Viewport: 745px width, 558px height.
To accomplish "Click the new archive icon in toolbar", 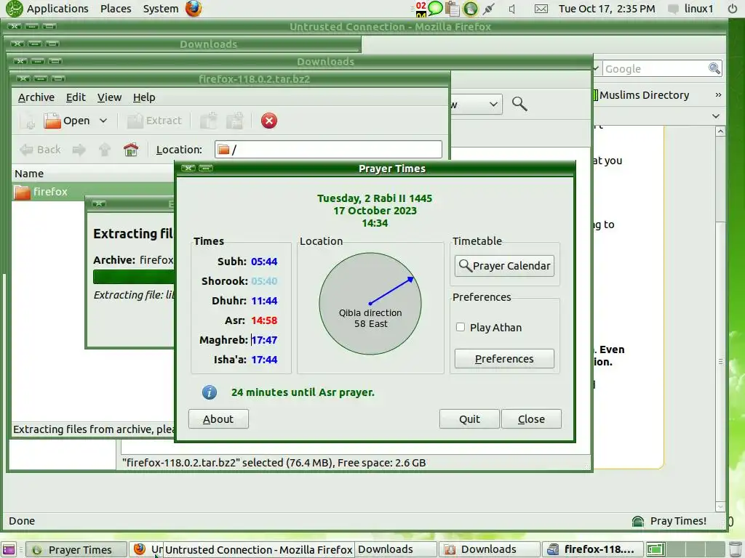I will pyautogui.click(x=28, y=121).
